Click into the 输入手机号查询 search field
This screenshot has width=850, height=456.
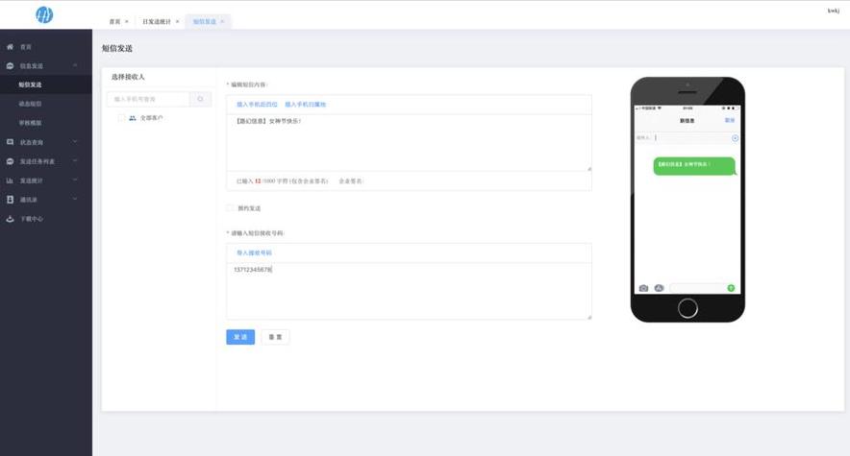click(149, 99)
